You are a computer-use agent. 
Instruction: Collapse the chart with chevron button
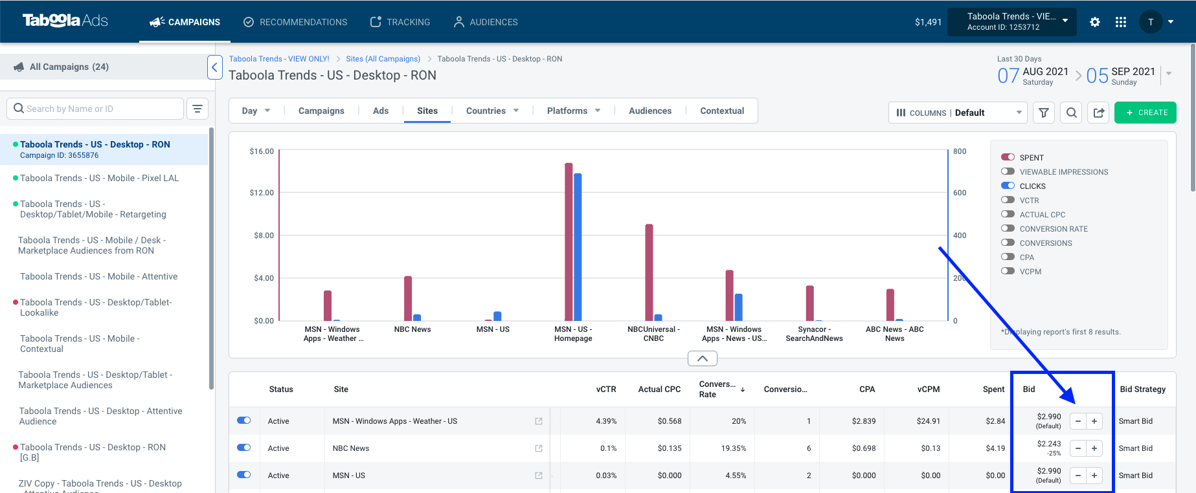[x=703, y=358]
